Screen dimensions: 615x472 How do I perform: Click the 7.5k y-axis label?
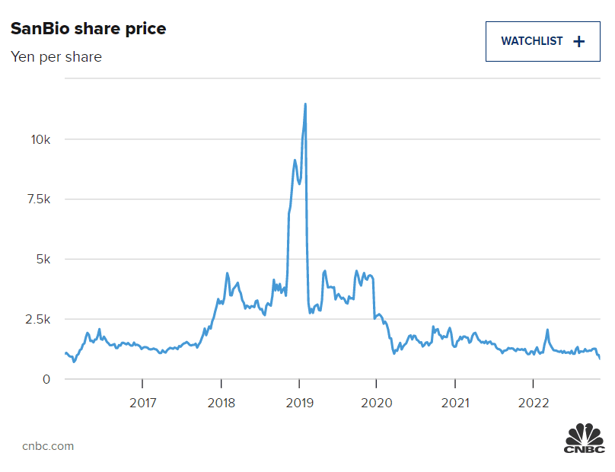click(36, 199)
